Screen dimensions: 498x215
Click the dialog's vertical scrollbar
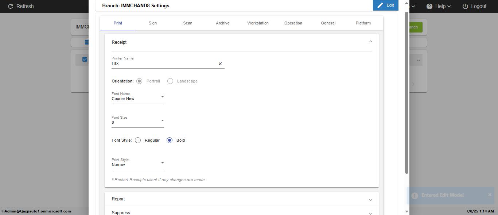tap(406, 91)
